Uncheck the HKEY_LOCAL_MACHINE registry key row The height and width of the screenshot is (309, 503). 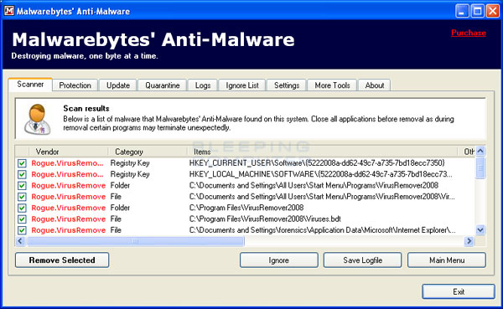[x=22, y=174]
